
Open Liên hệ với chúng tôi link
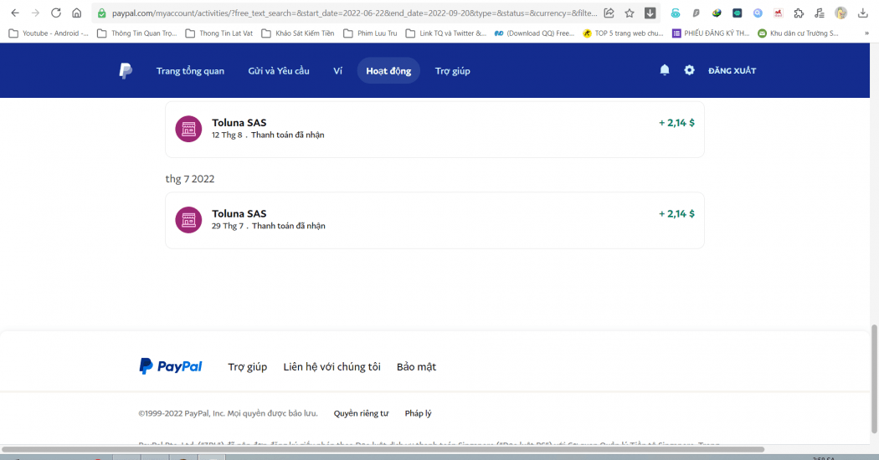tap(332, 366)
